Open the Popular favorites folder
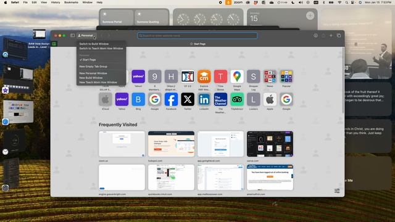 tap(286, 76)
